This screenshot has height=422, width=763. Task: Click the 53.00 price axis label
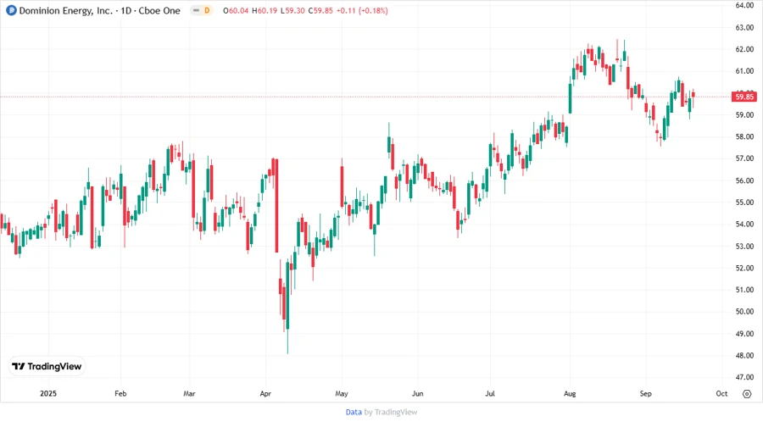click(744, 247)
